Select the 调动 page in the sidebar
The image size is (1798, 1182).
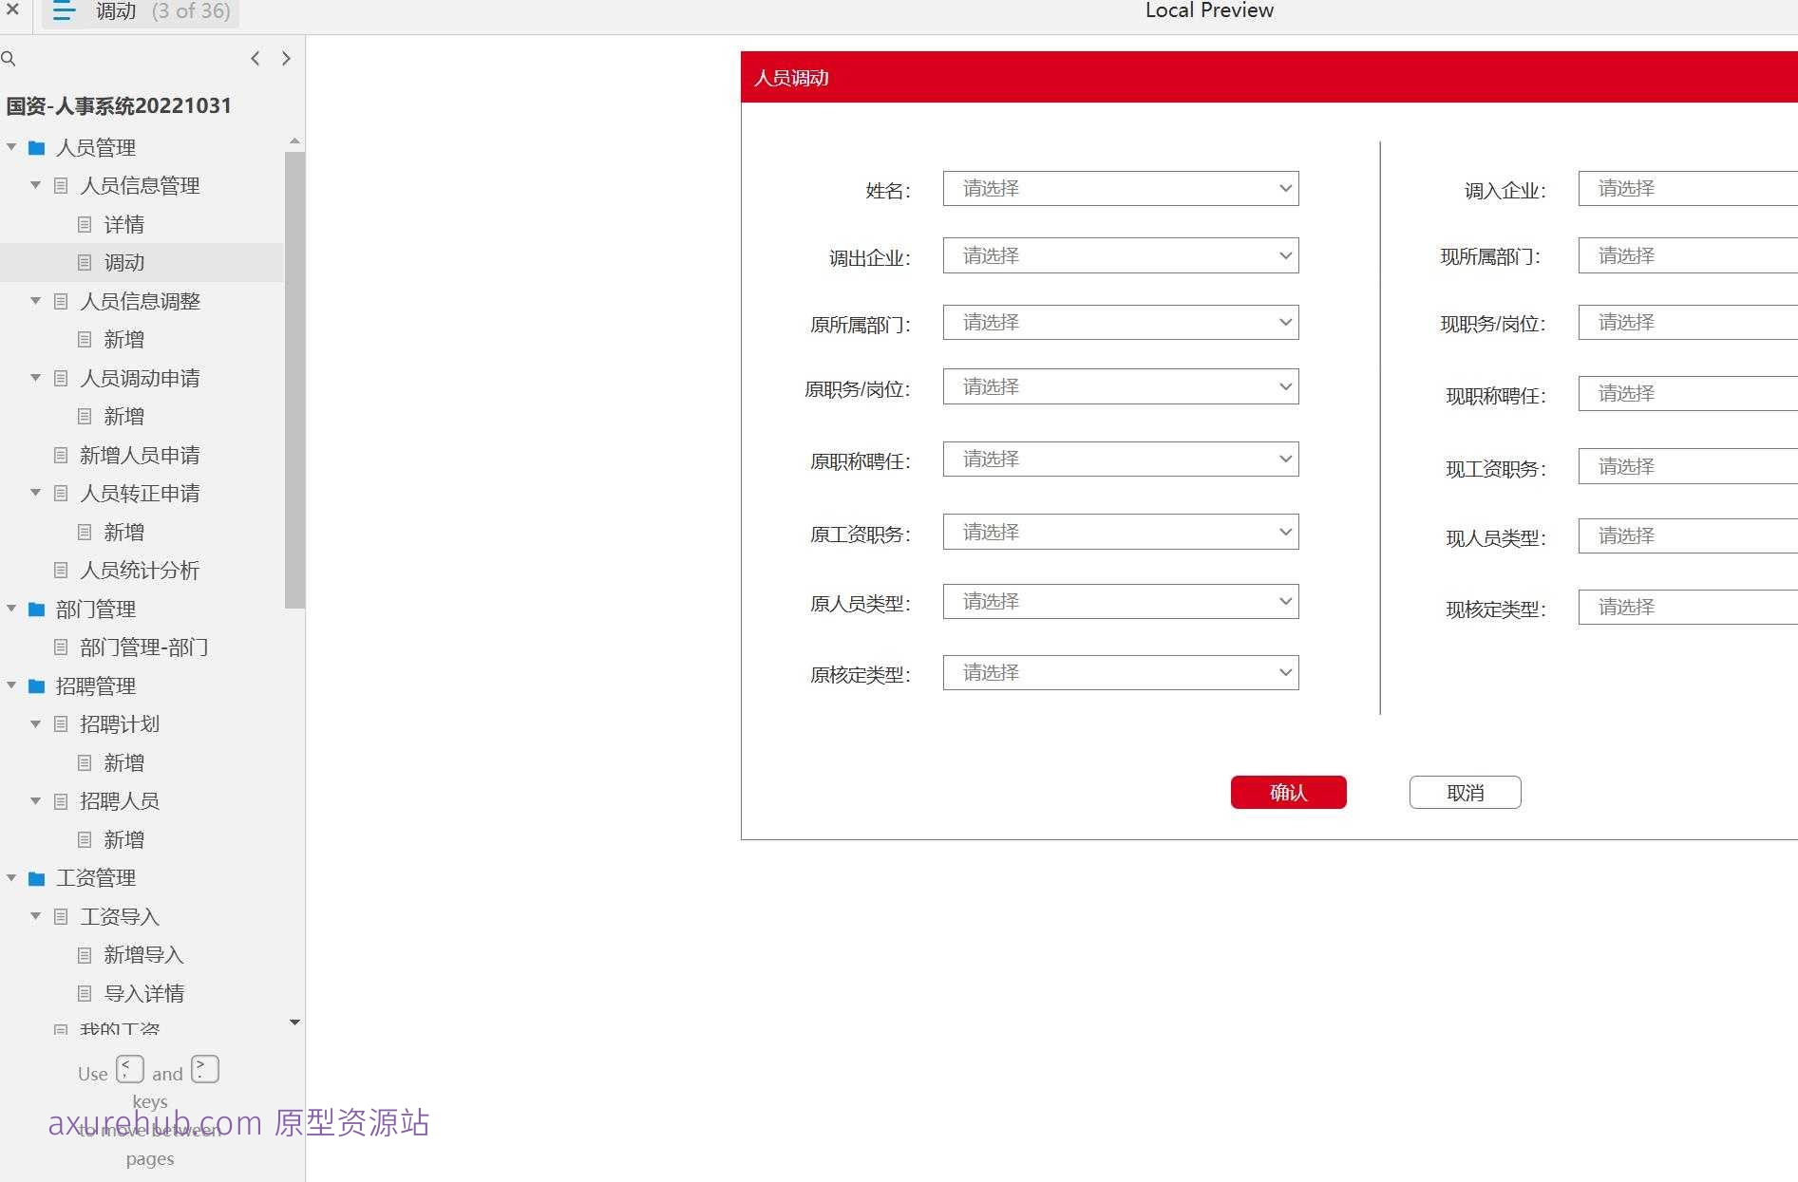coord(123,262)
